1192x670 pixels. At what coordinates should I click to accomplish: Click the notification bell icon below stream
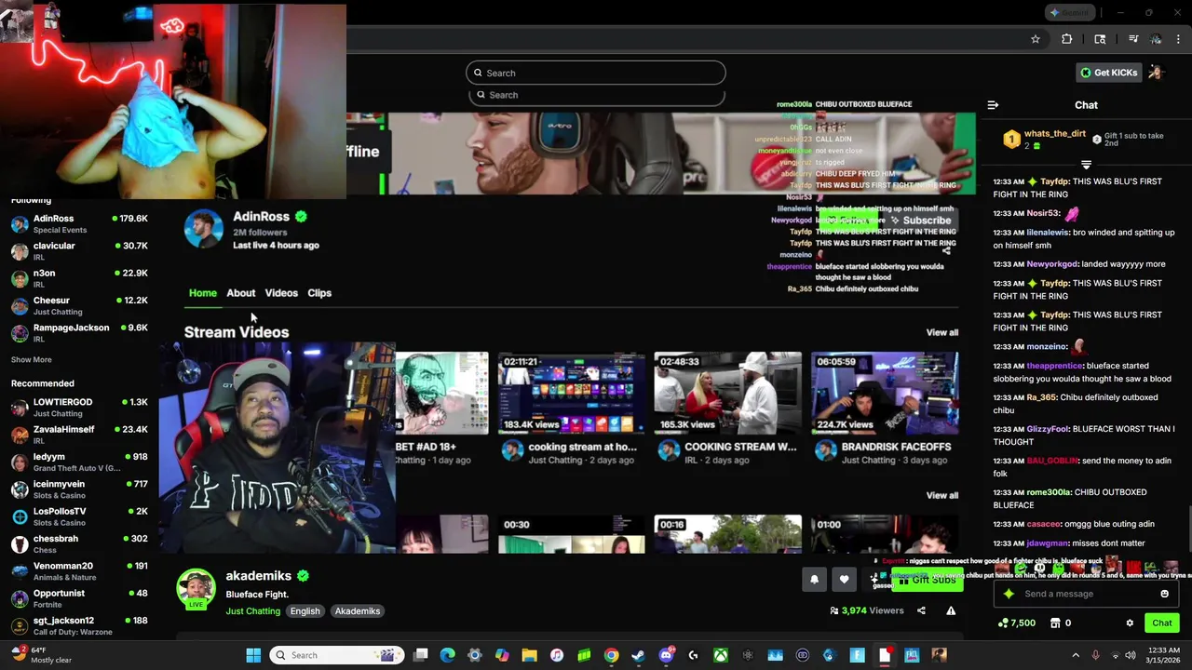pos(814,580)
